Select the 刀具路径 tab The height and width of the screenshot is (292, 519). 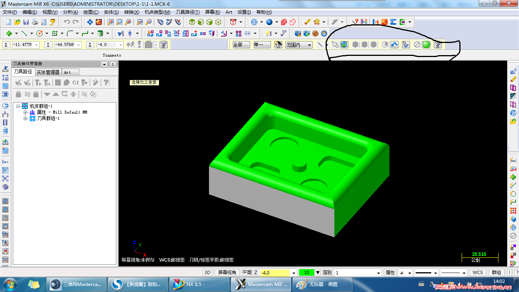[x=23, y=71]
